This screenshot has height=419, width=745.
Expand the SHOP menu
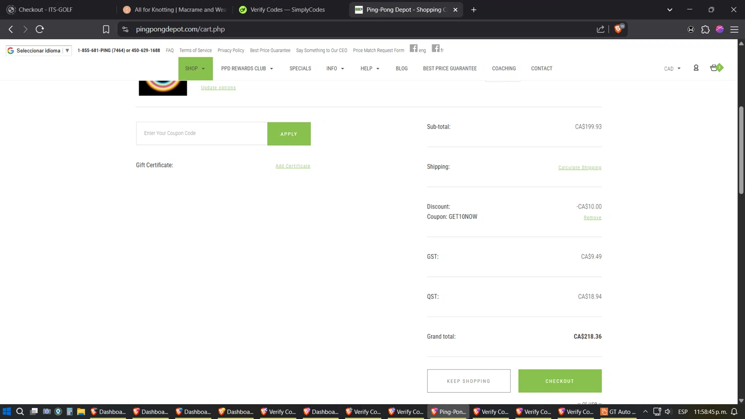pos(195,69)
